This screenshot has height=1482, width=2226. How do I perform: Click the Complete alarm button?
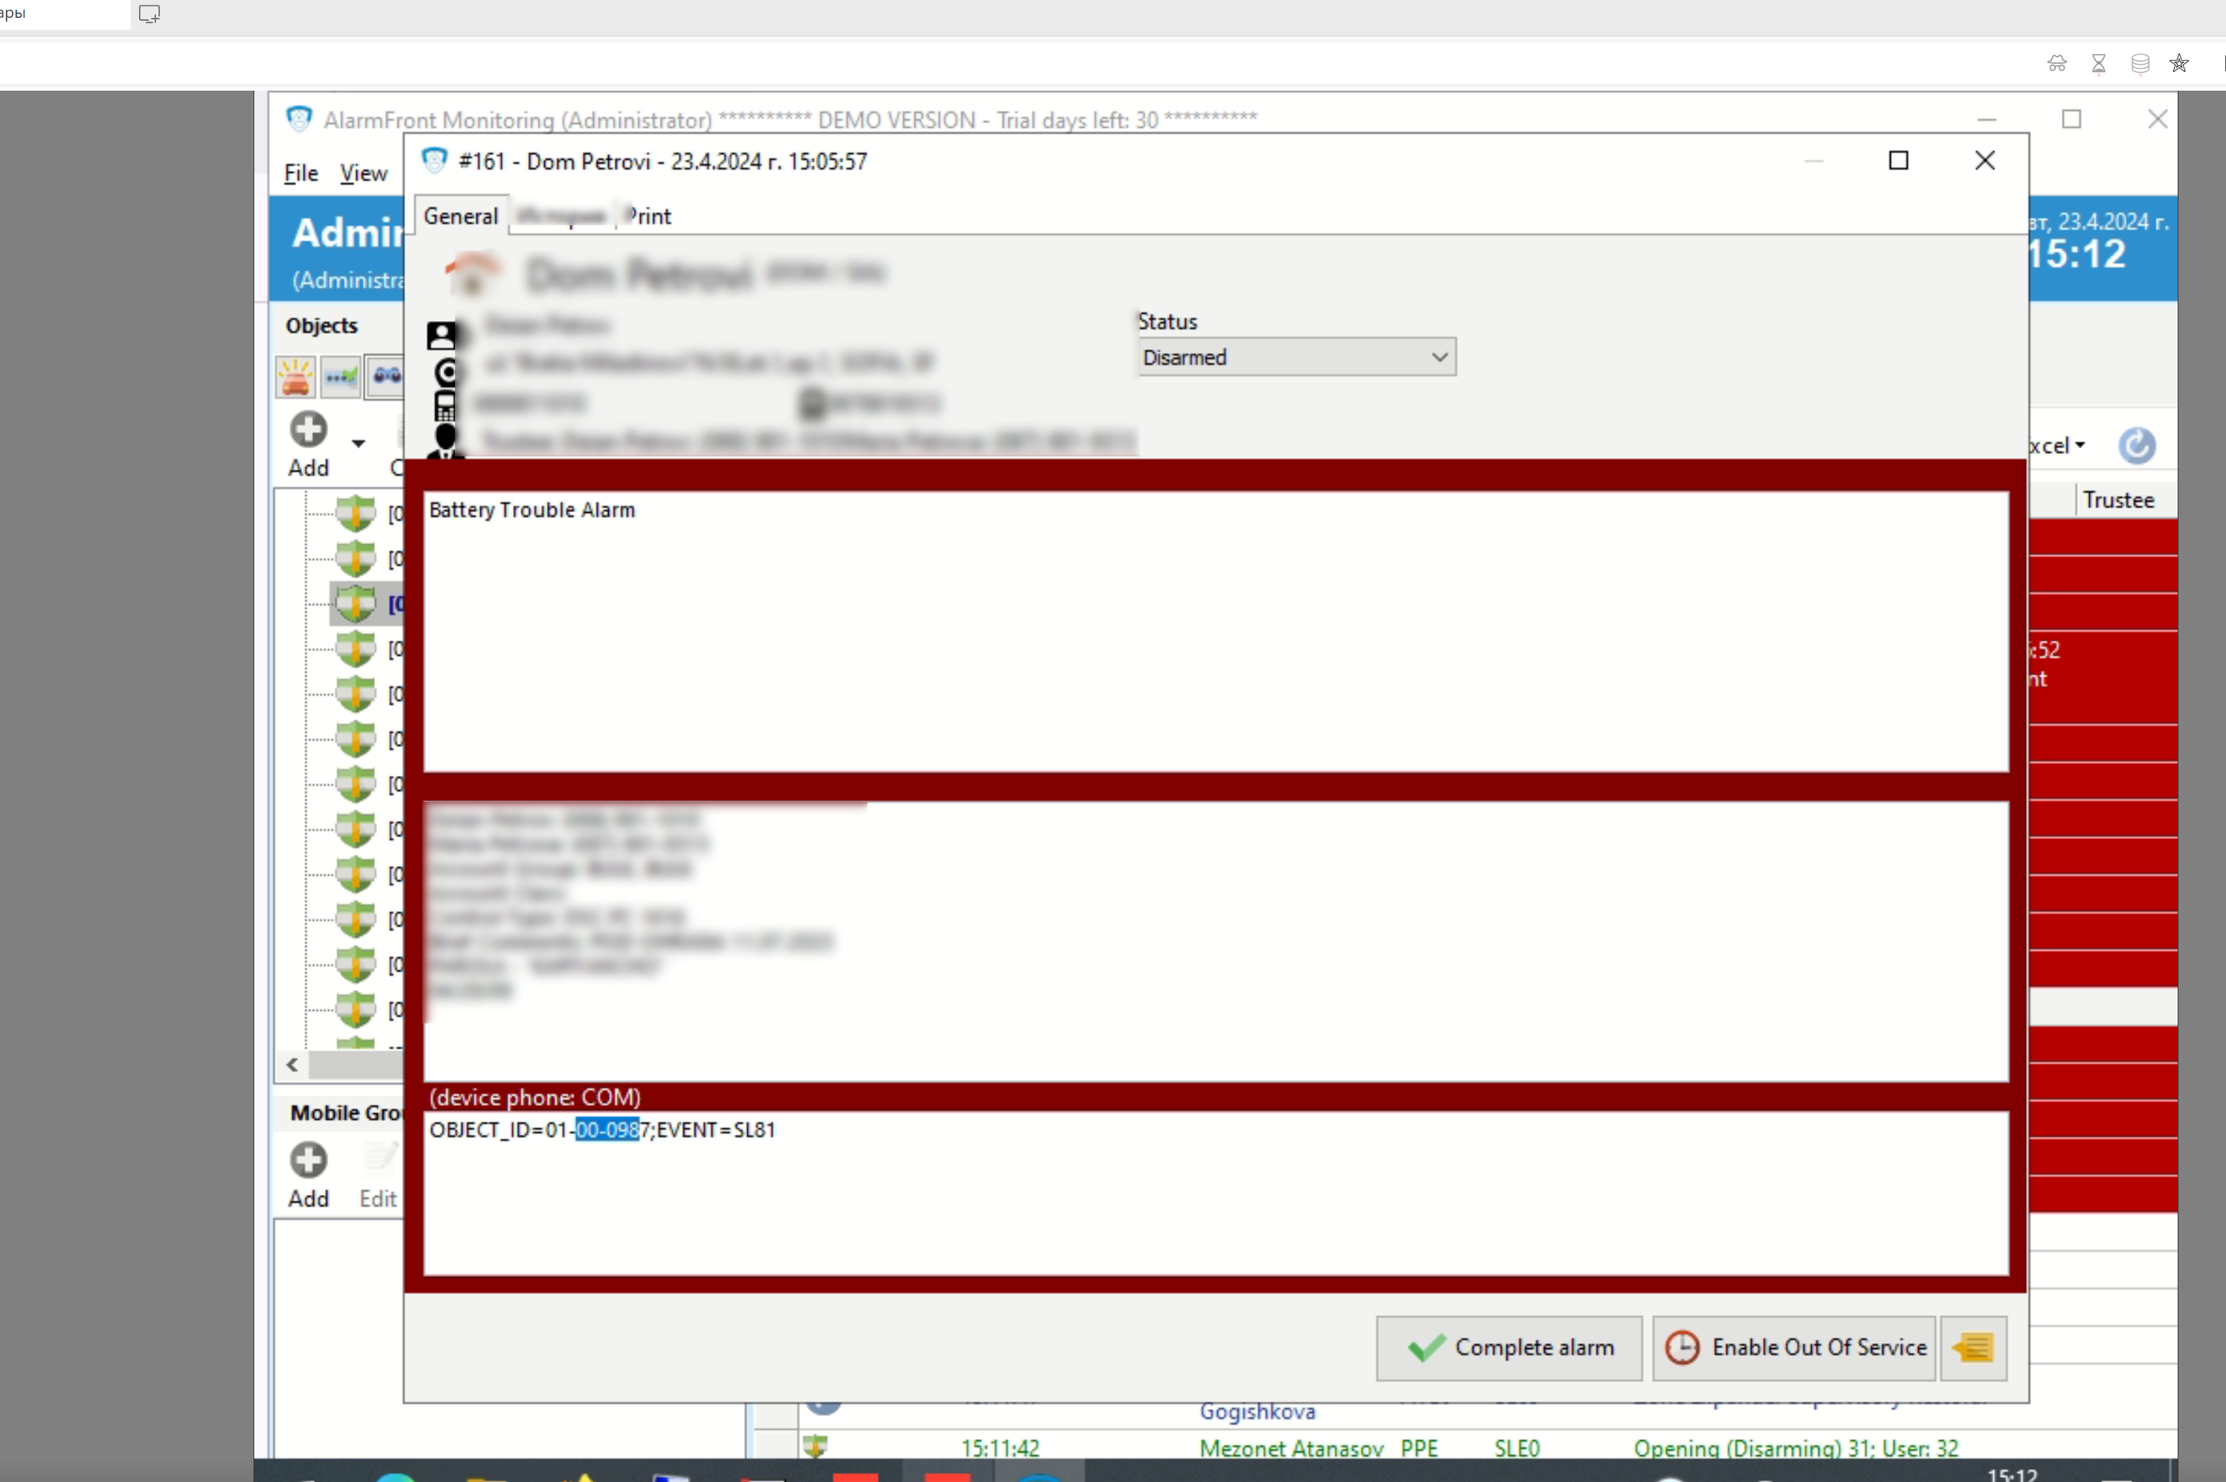[1509, 1347]
